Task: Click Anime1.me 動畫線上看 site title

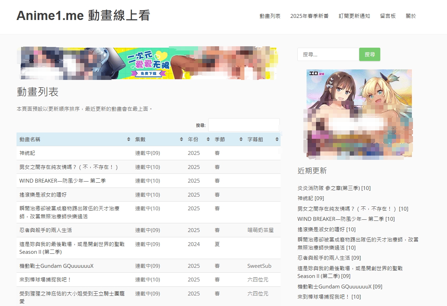Action: click(x=83, y=16)
